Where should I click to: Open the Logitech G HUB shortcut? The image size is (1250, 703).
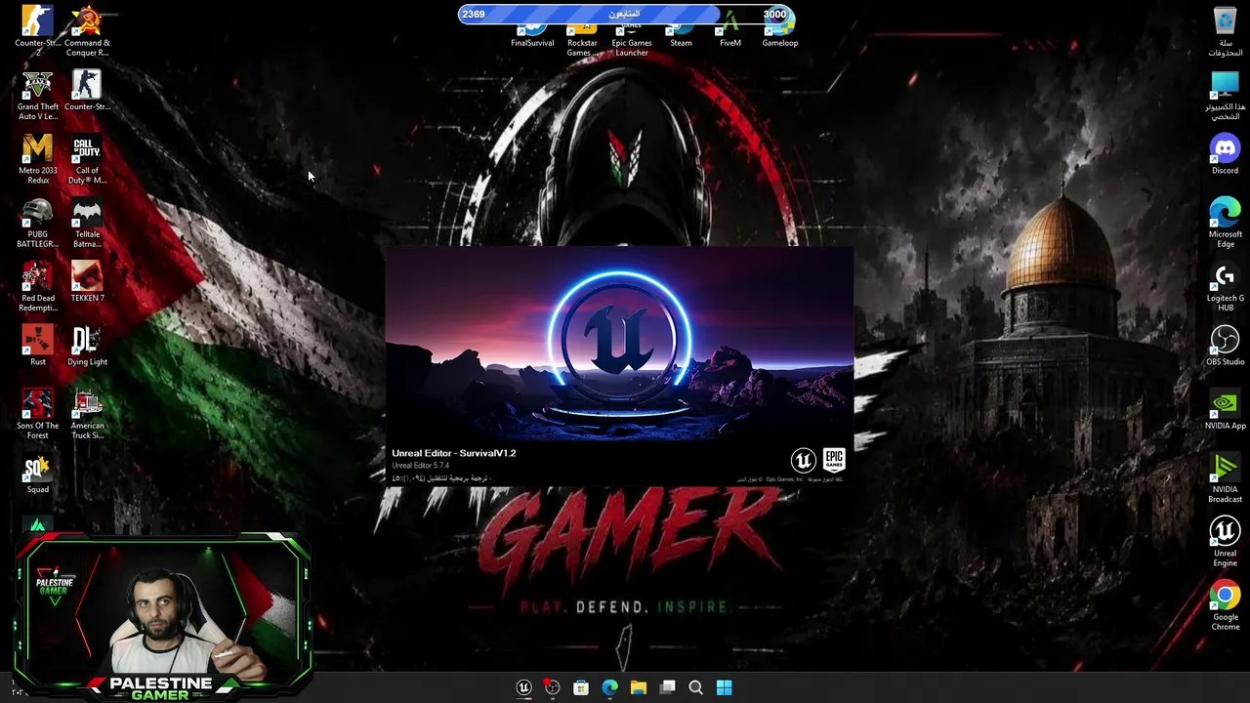coord(1225,286)
